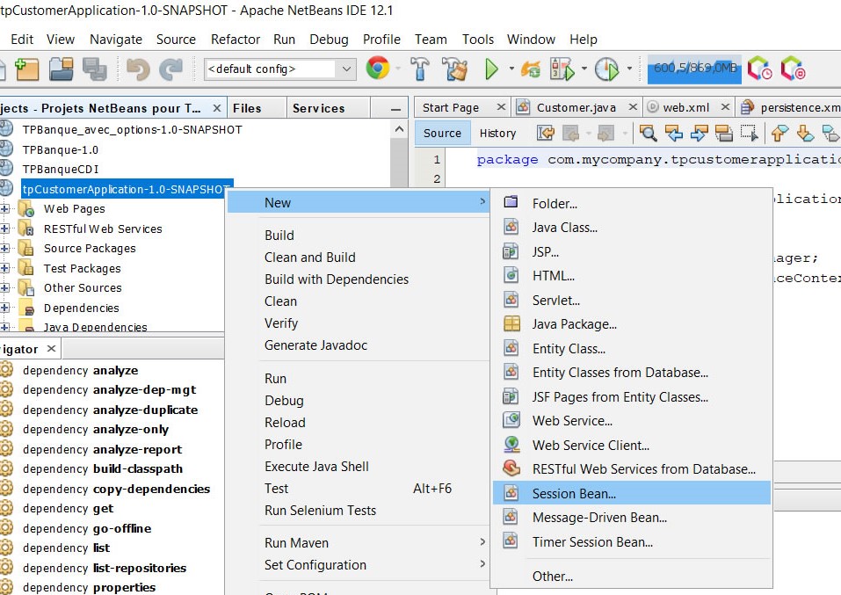The height and width of the screenshot is (595, 841).
Task: Click the History view button
Action: tap(497, 133)
